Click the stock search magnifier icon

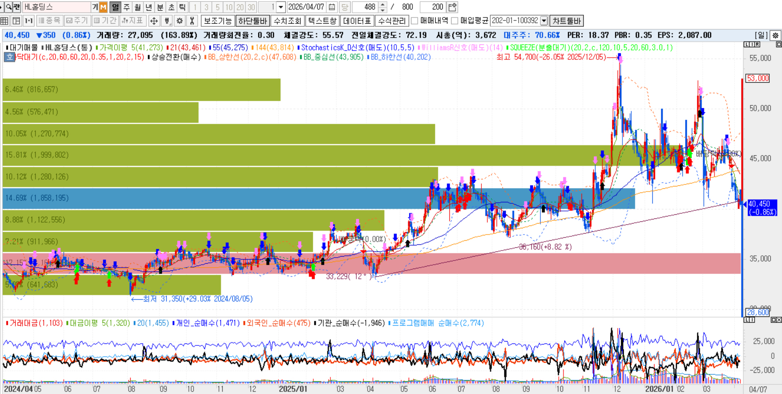tap(8, 7)
